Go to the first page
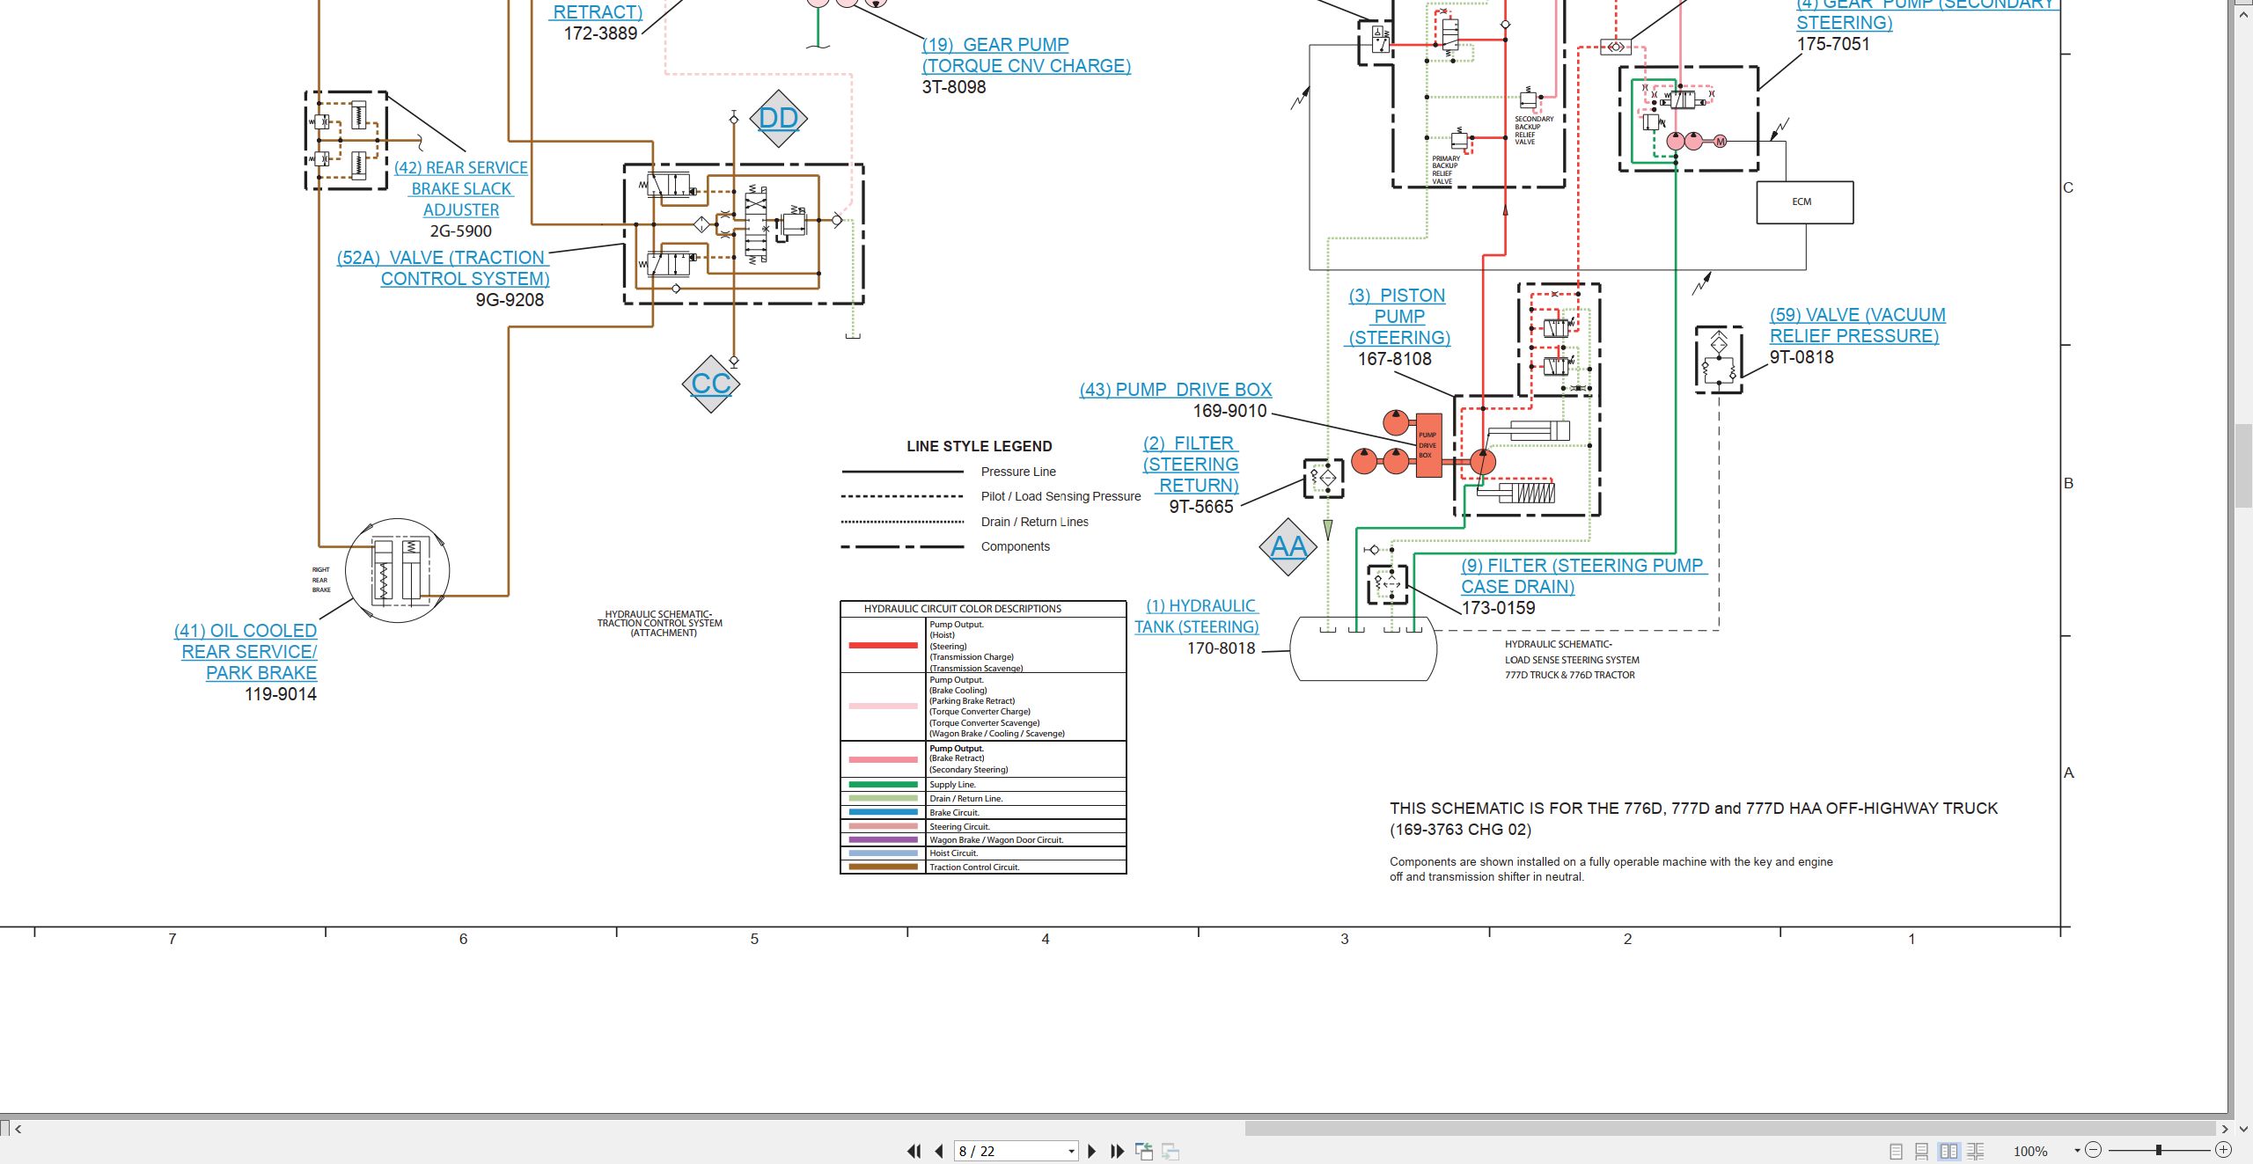 click(x=914, y=1151)
